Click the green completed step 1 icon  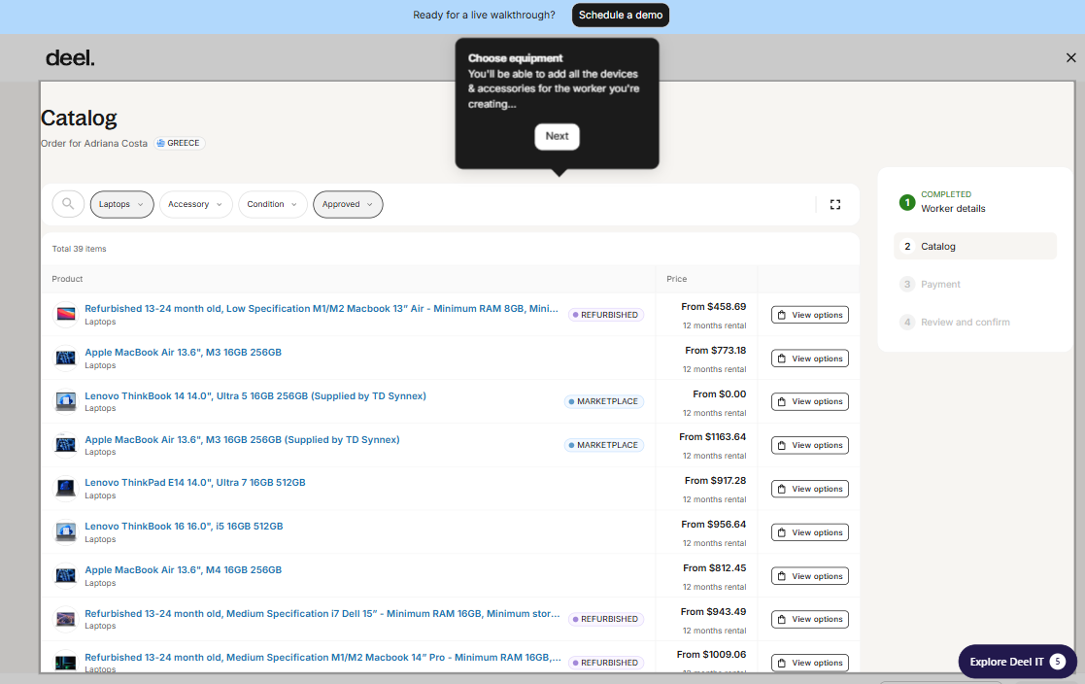pyautogui.click(x=906, y=202)
